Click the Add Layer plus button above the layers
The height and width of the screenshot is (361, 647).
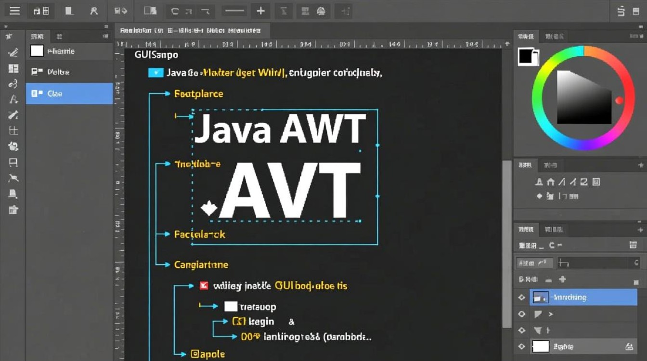coord(562,279)
